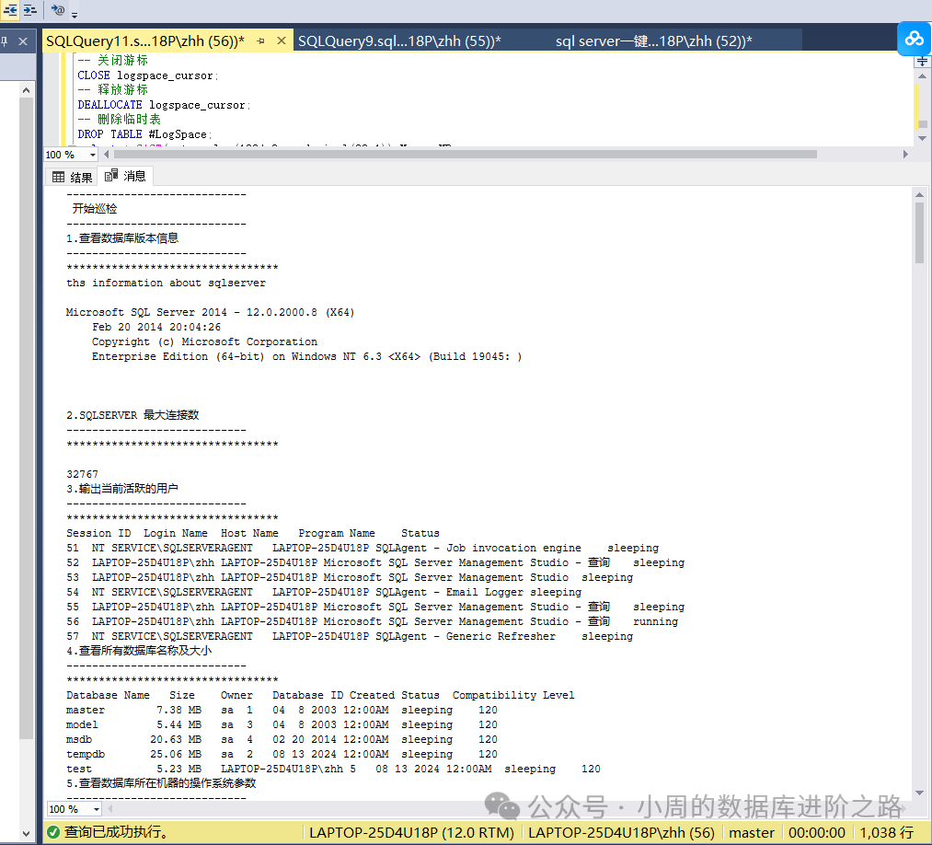Click the model 5.44 MB database row
Viewport: 932px width, 845px height.
(282, 724)
